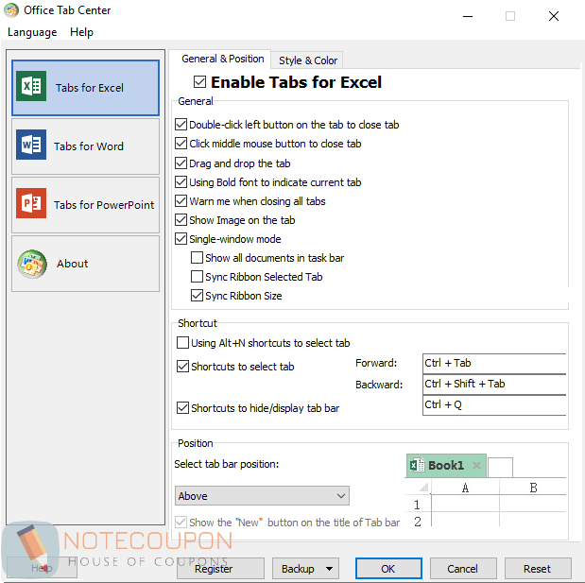
Task: Toggle Shortcuts to hide/display tab bar
Action: click(x=182, y=407)
